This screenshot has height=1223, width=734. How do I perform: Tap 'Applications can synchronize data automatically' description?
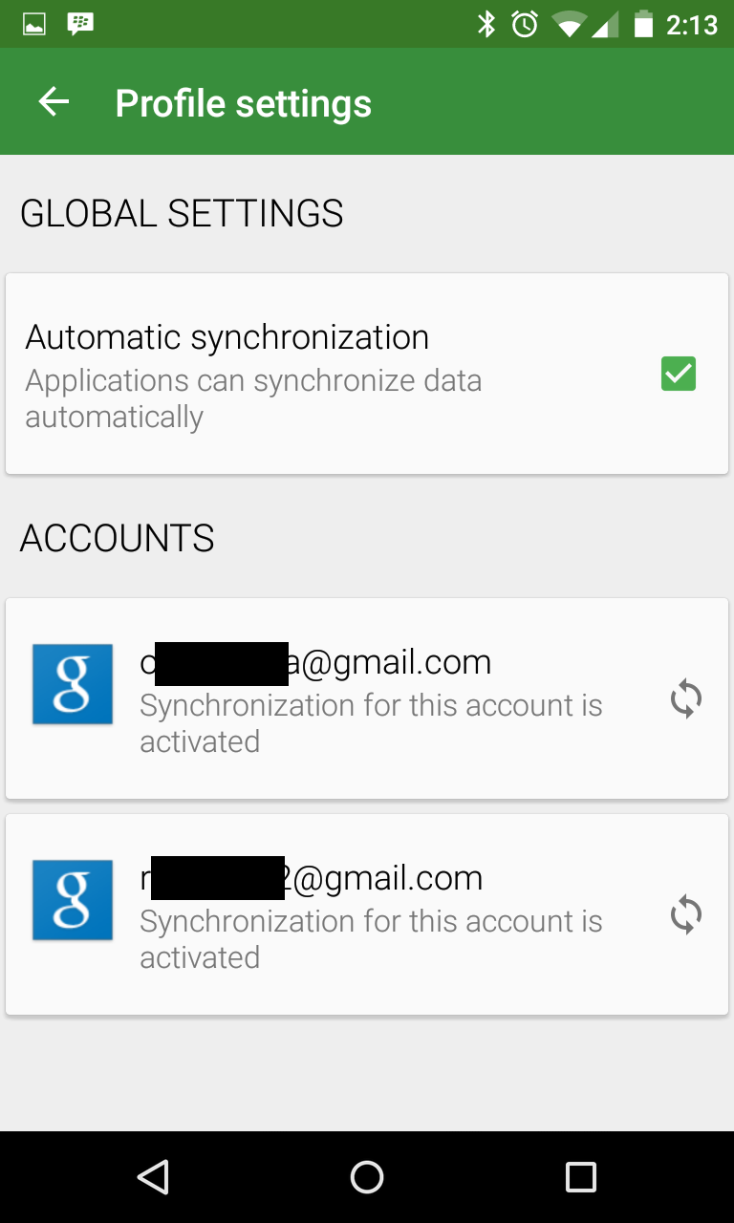coord(253,398)
